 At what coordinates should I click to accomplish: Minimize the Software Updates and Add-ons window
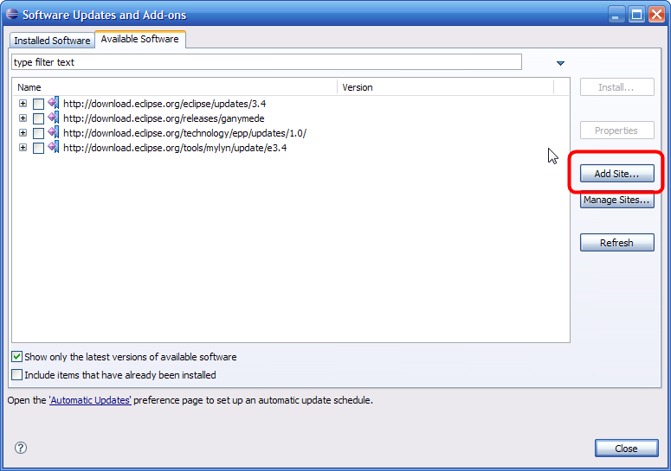[x=616, y=15]
